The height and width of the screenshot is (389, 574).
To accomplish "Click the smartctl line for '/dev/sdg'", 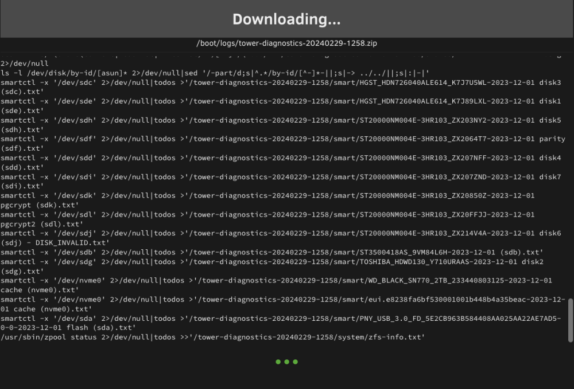I will (x=272, y=262).
